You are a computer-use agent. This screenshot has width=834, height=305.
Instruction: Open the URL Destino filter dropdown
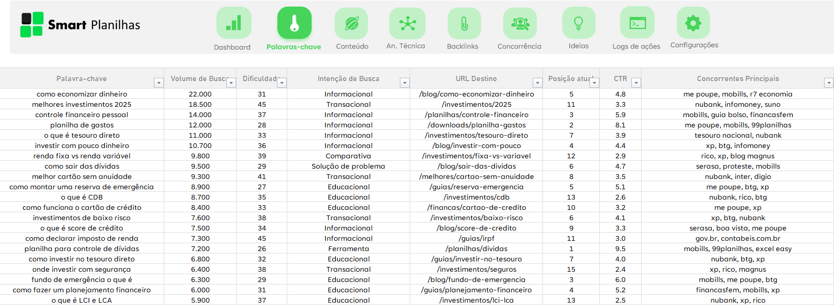click(x=537, y=83)
